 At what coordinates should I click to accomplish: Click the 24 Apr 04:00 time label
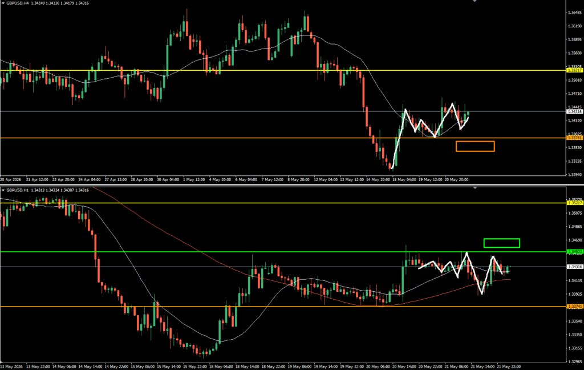pyautogui.click(x=90, y=180)
